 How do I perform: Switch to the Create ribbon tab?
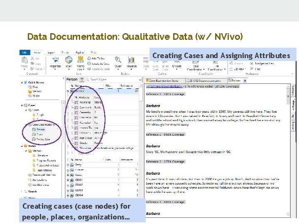coord(65,52)
